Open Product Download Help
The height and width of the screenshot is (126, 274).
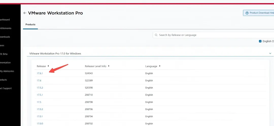(x=259, y=13)
